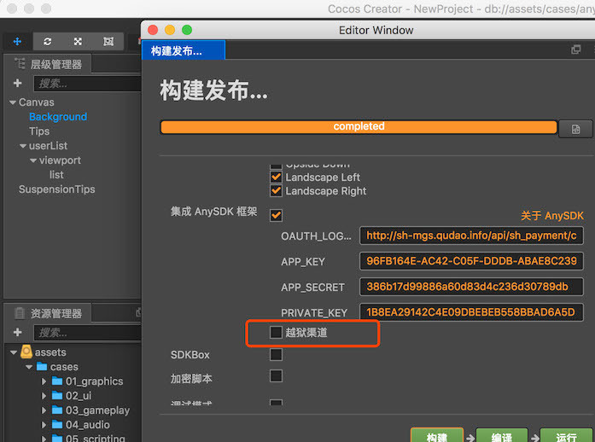Uncheck the Landscape Right orientation
The height and width of the screenshot is (442, 595).
276,191
